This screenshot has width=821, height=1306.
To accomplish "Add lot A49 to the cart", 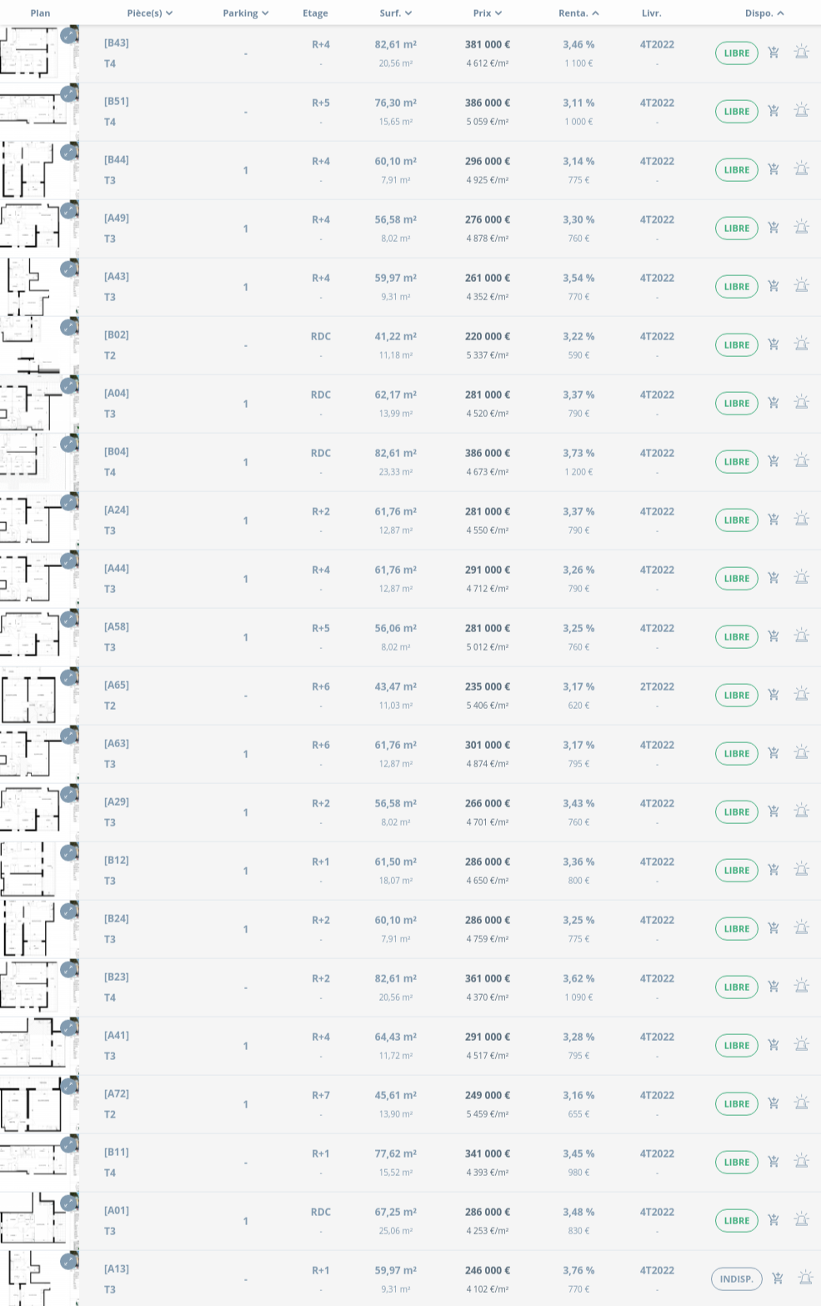I will (x=773, y=228).
